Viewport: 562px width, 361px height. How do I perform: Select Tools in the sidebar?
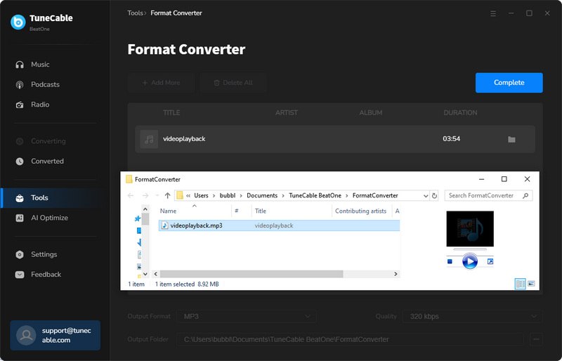point(54,198)
